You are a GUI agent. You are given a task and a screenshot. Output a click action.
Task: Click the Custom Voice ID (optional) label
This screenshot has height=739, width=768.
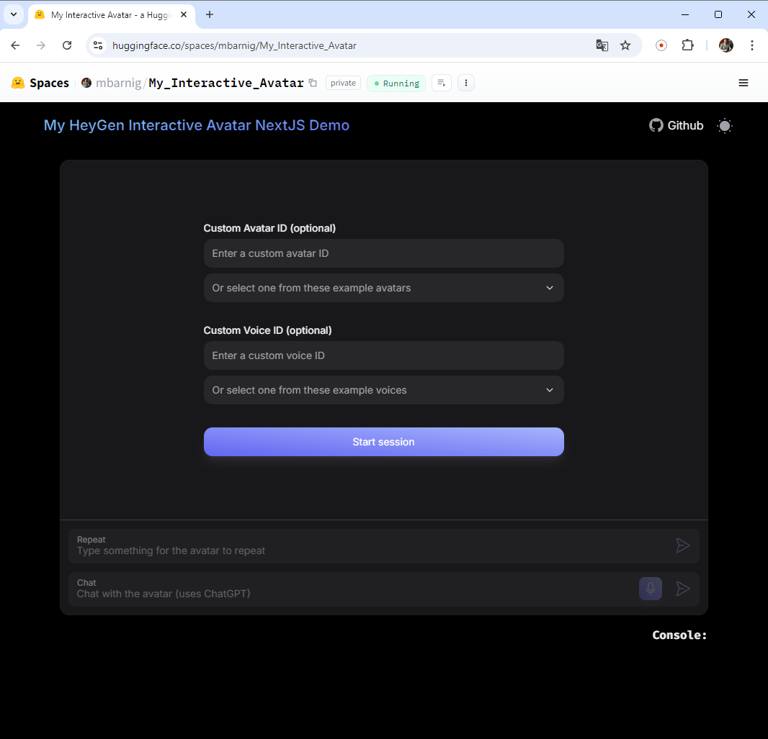267,330
